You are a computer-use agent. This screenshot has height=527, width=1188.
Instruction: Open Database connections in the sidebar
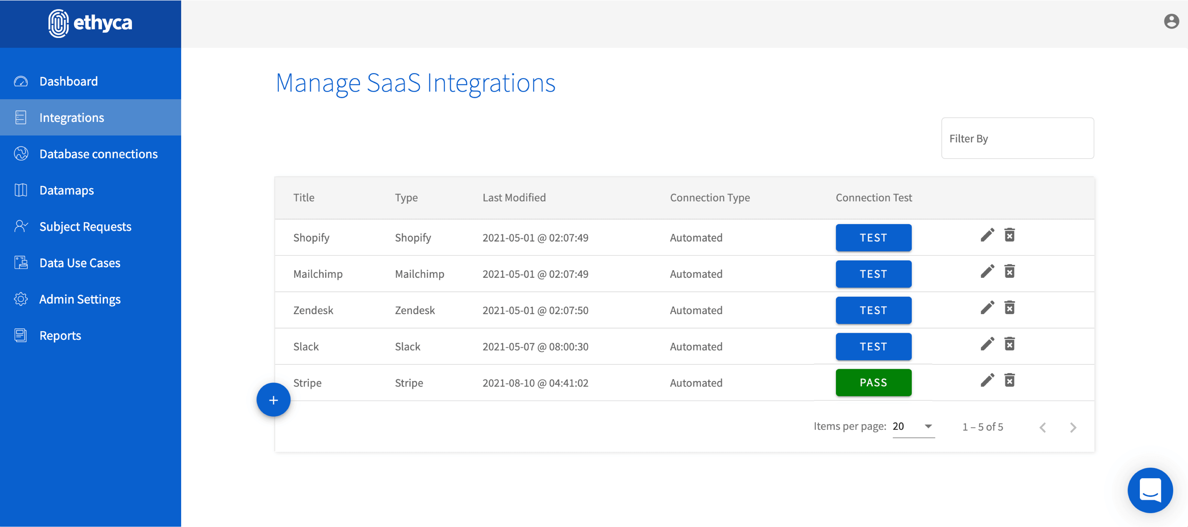98,154
